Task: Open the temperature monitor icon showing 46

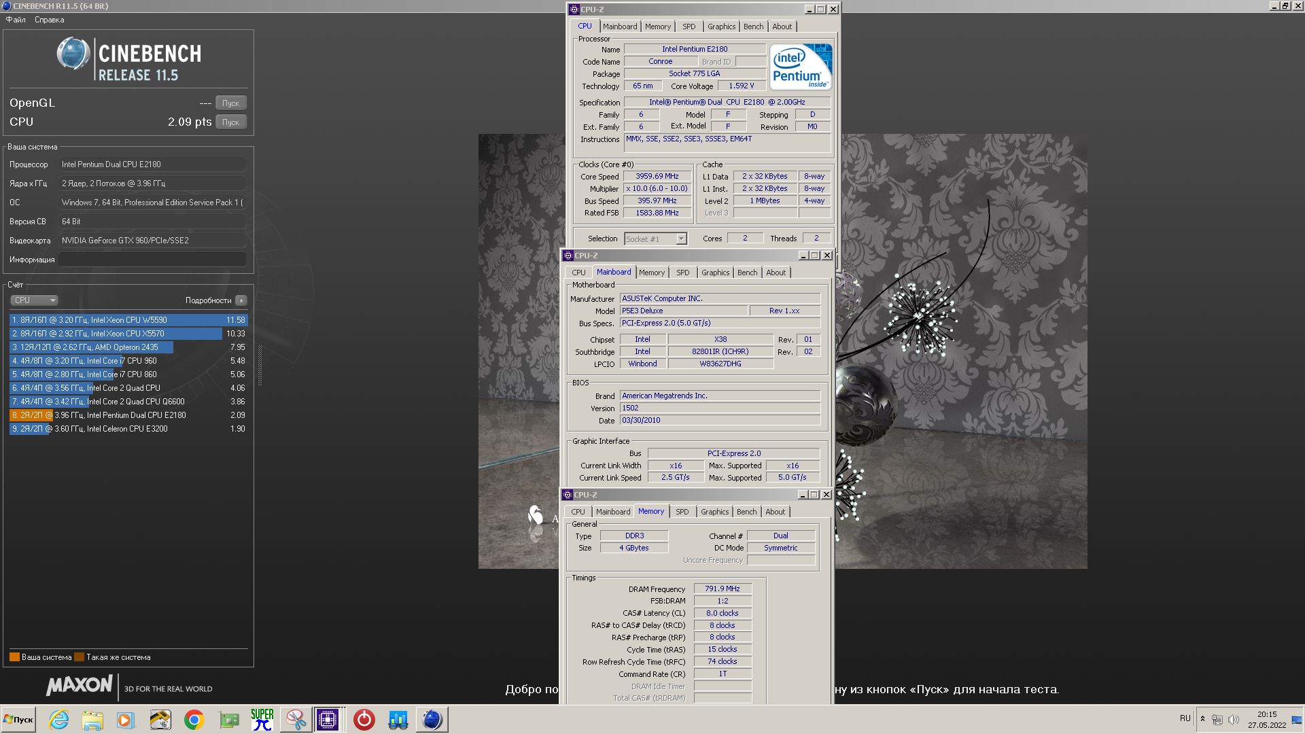Action: [x=160, y=720]
